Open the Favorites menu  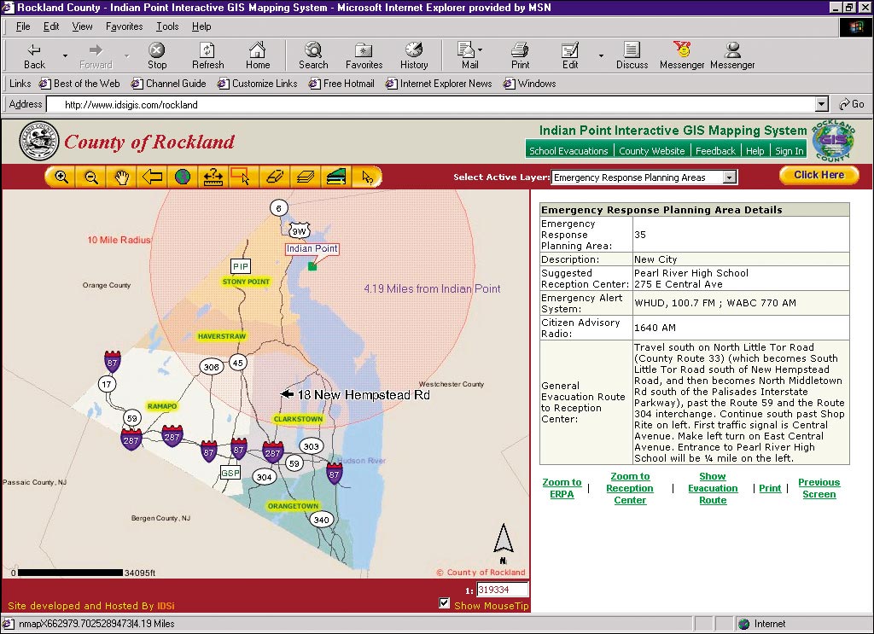pos(124,26)
